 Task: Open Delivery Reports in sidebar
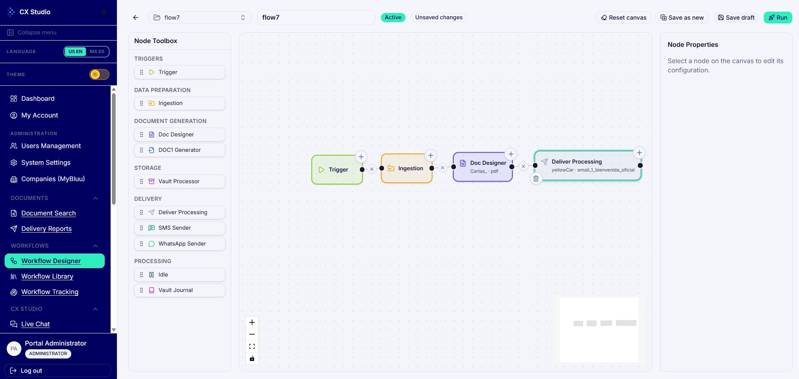click(47, 229)
